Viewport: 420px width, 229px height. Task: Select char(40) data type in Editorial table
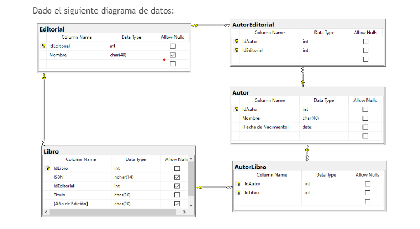118,55
